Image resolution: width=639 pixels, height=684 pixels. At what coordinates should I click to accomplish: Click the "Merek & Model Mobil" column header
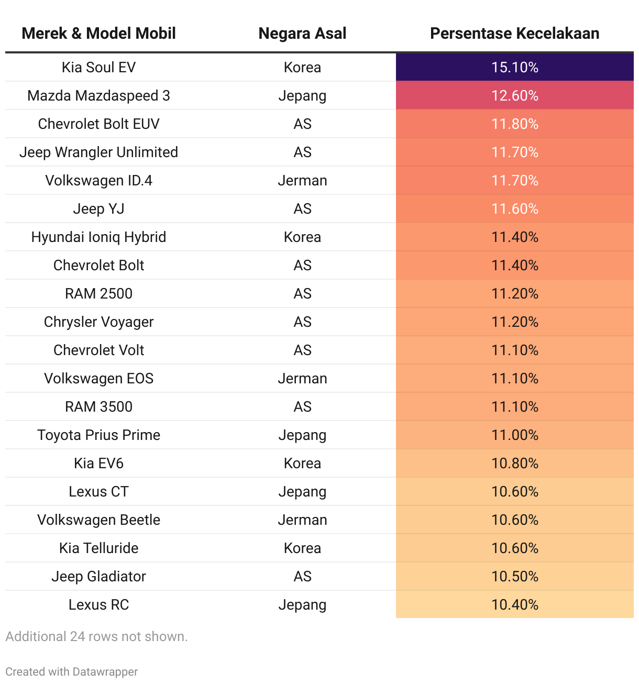tap(98, 34)
